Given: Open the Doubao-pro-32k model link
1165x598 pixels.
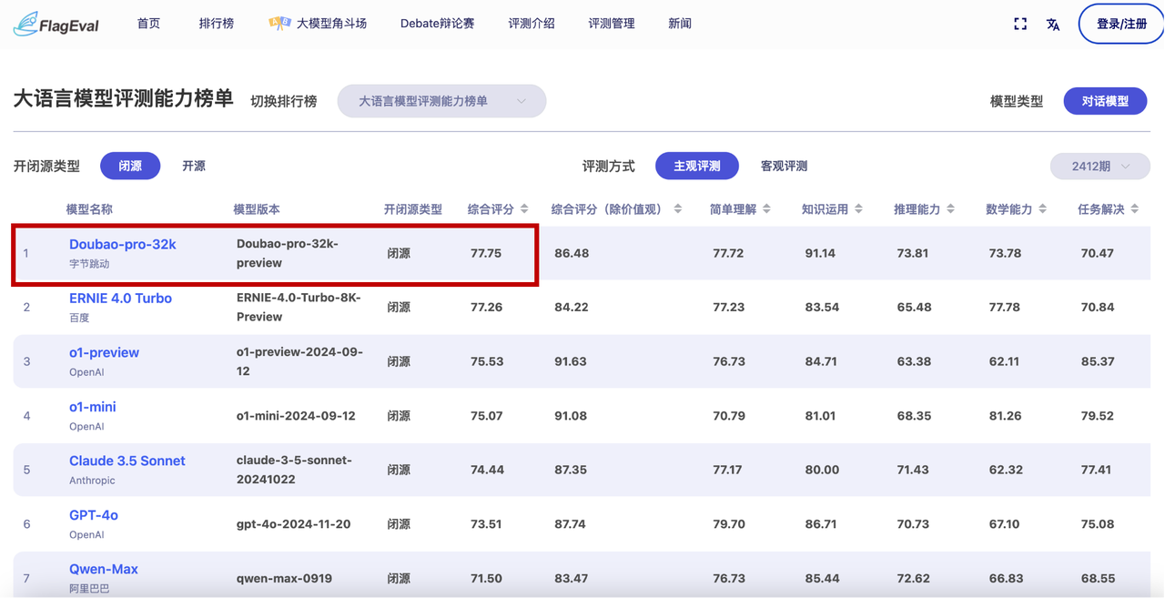Looking at the screenshot, I should 123,244.
